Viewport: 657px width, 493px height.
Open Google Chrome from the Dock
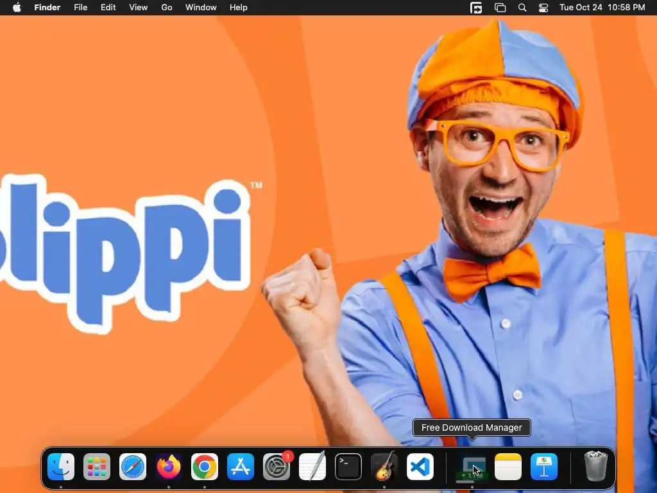205,467
